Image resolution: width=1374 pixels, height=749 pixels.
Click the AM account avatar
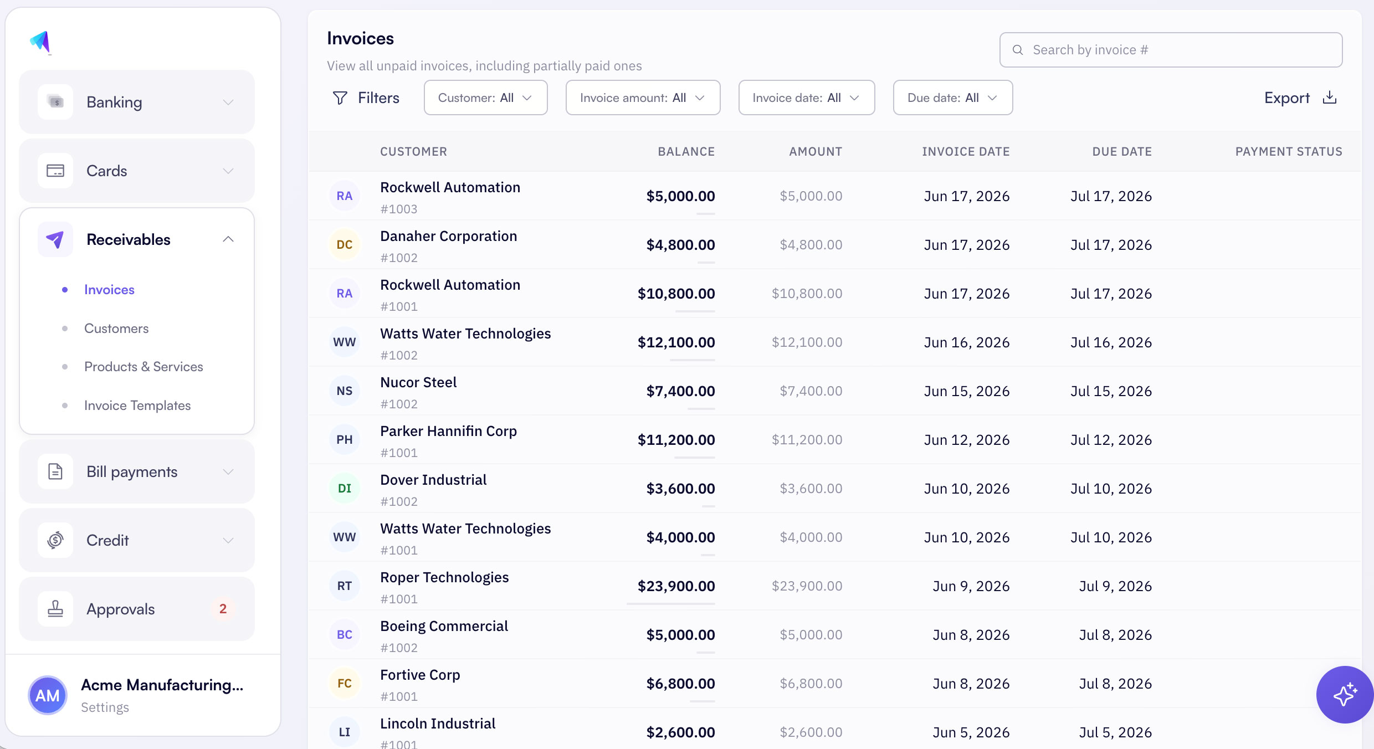click(x=48, y=695)
